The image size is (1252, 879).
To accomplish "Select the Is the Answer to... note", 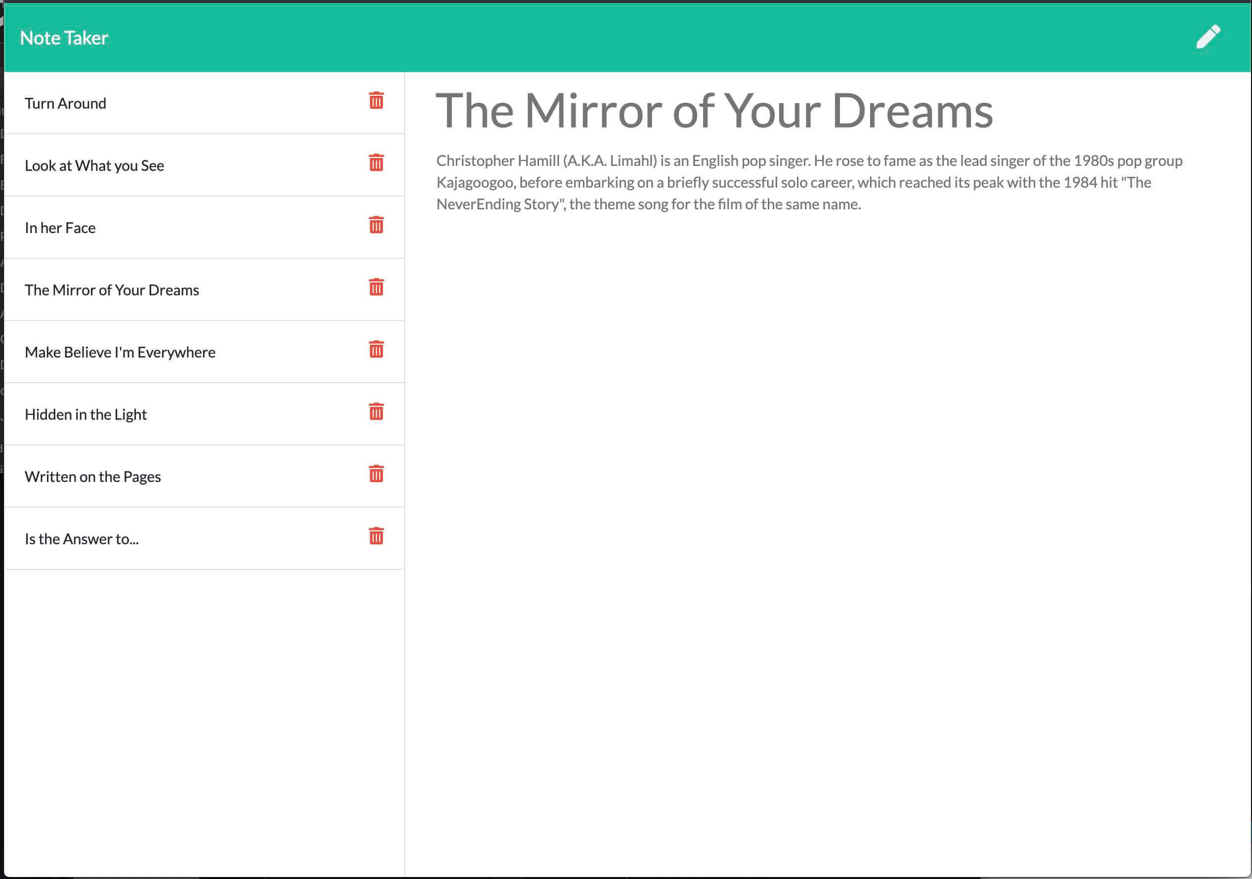I will (x=82, y=539).
